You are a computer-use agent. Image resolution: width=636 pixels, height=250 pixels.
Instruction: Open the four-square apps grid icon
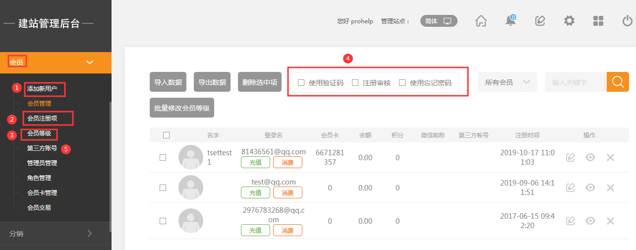598,21
